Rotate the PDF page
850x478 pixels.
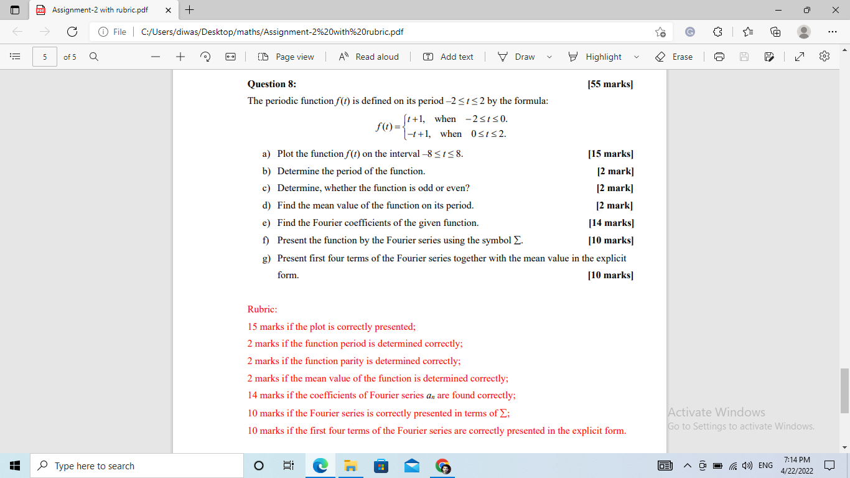pos(205,57)
